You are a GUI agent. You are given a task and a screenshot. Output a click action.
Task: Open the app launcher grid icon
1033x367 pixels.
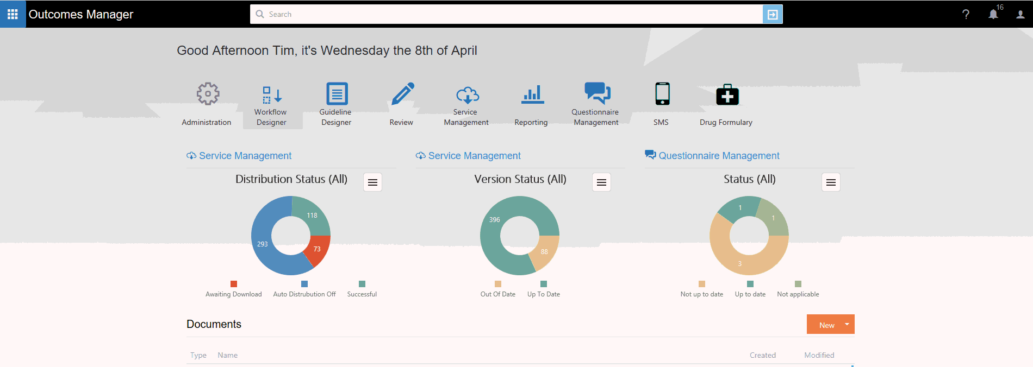coord(13,14)
